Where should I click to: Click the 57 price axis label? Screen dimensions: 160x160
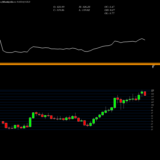[x=152, y=130]
